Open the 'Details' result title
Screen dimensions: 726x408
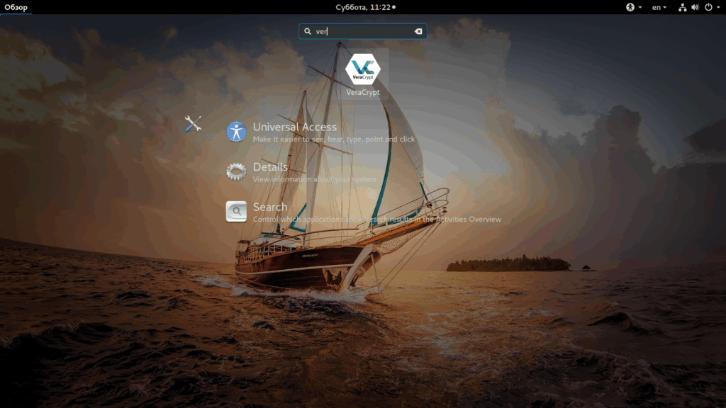pos(270,167)
